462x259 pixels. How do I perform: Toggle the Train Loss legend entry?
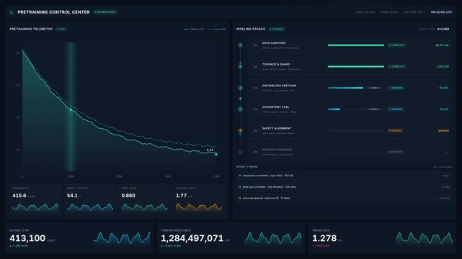click(x=194, y=29)
